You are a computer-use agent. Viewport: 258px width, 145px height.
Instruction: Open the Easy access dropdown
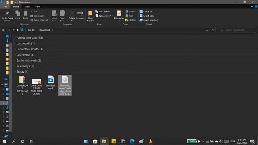point(103,16)
